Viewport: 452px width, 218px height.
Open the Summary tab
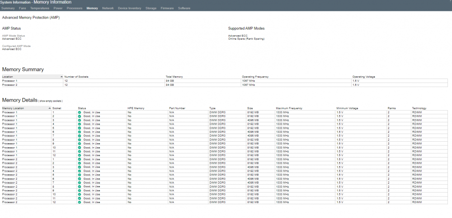[8, 9]
